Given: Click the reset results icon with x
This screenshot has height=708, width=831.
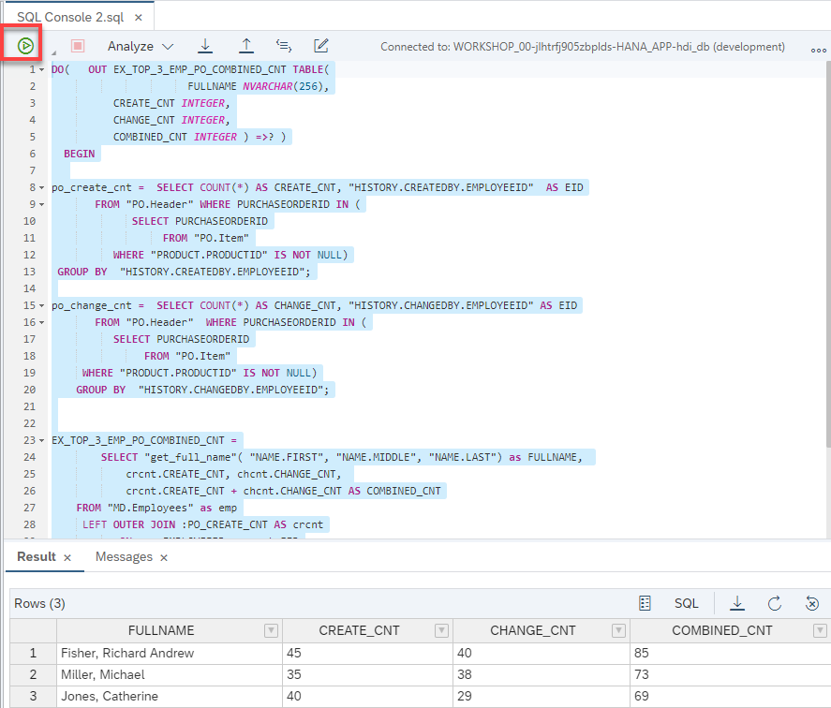Looking at the screenshot, I should coord(812,603).
